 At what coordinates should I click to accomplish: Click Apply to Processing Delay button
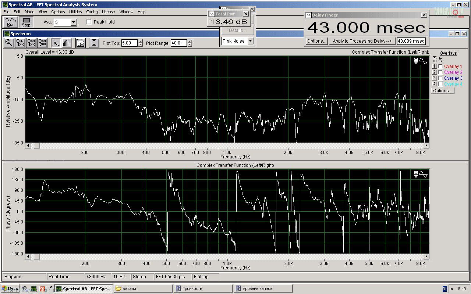coord(362,41)
